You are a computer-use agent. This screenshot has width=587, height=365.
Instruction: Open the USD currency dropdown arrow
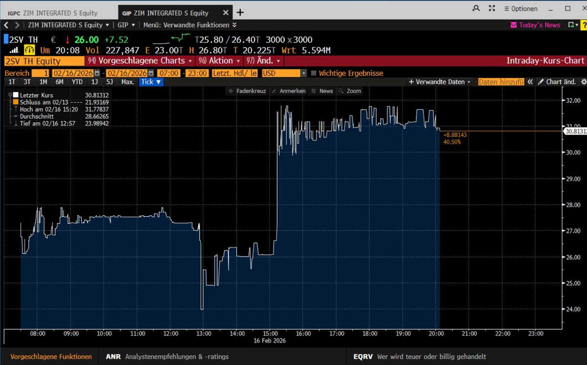pos(303,73)
